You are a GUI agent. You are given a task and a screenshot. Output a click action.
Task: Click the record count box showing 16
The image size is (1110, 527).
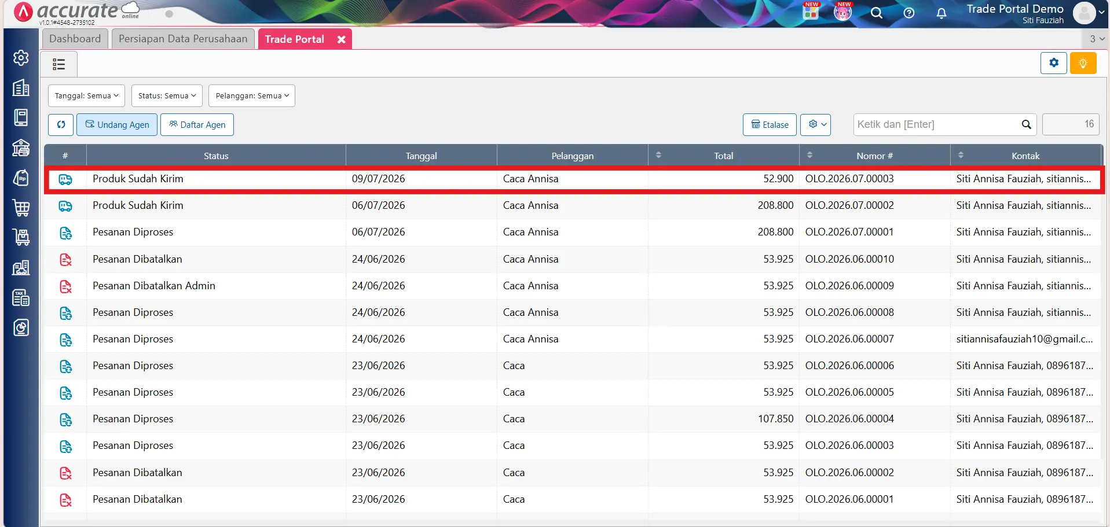[x=1070, y=124]
